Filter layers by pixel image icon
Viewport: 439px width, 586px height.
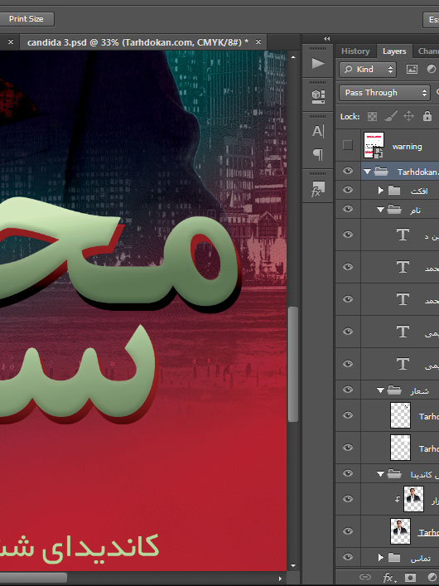click(x=412, y=69)
